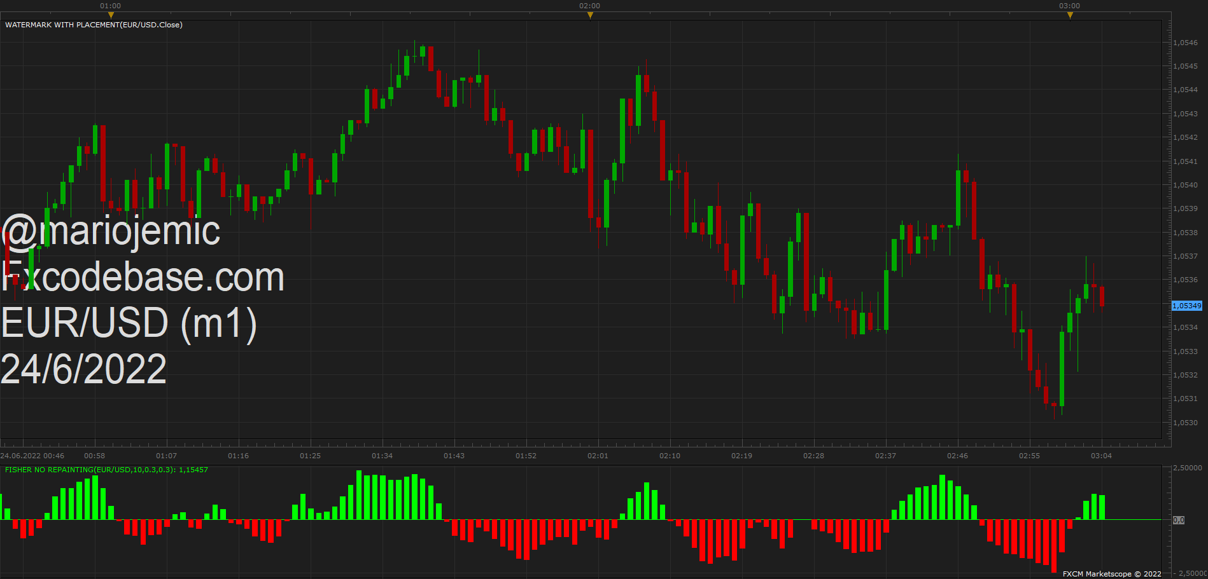
Task: Click the 1,0541 price axis label
Action: pyautogui.click(x=1186, y=161)
